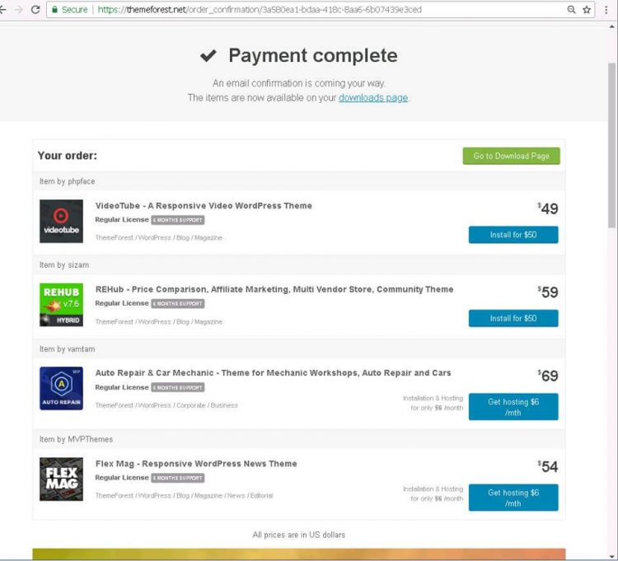
Task: Click Install for $50 under VideoTube
Action: [513, 235]
